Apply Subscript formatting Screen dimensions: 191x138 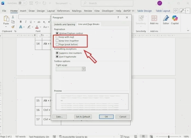point(44,22)
